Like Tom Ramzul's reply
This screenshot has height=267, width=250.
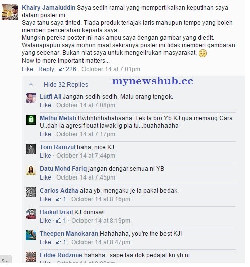pyautogui.click(x=45, y=156)
